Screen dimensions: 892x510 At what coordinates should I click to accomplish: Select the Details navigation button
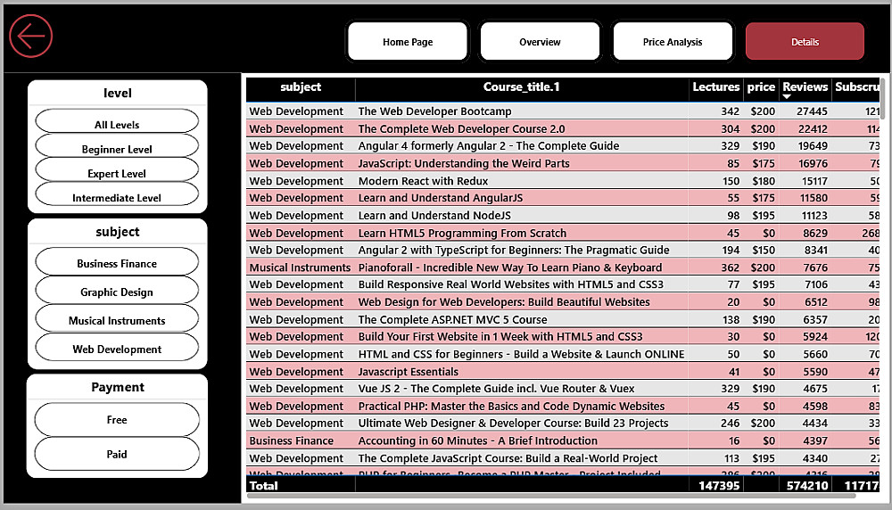[x=805, y=42]
